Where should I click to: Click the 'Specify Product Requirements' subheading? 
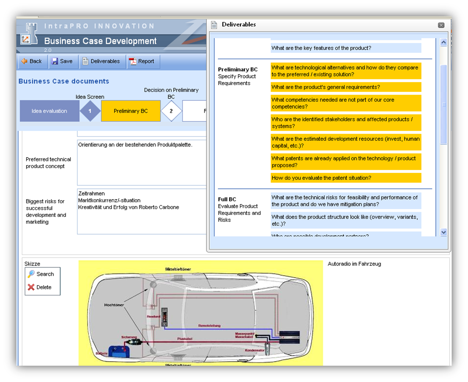[x=236, y=80]
